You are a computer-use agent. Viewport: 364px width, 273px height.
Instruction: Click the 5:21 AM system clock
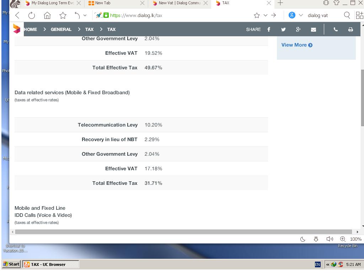click(x=353, y=264)
